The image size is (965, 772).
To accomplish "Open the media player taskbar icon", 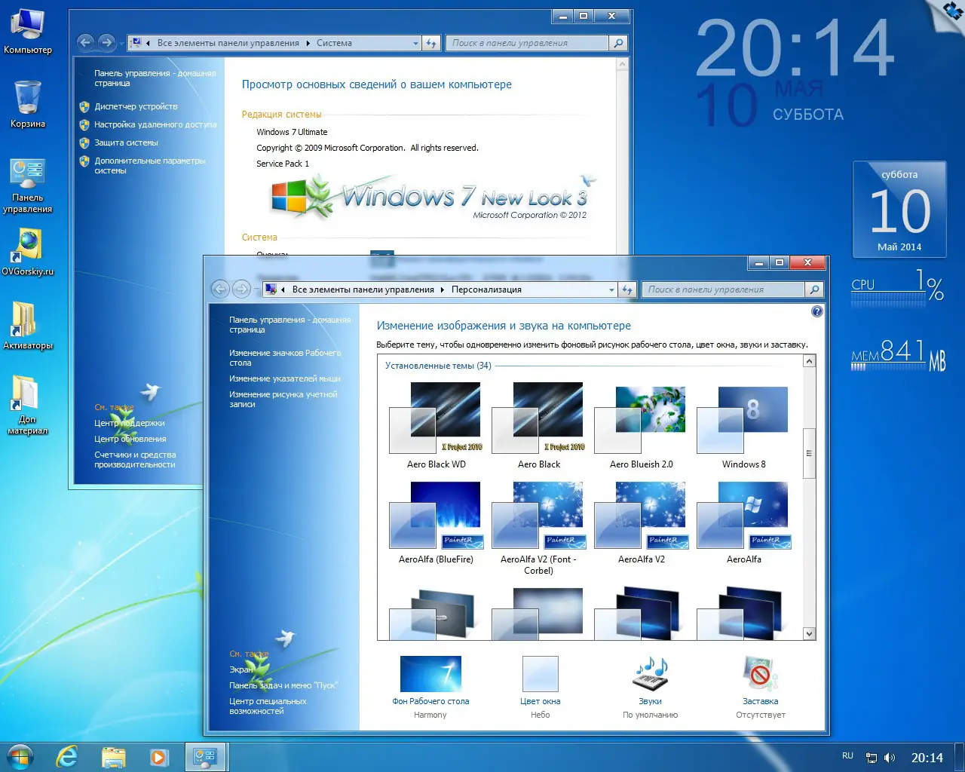I will [x=158, y=757].
